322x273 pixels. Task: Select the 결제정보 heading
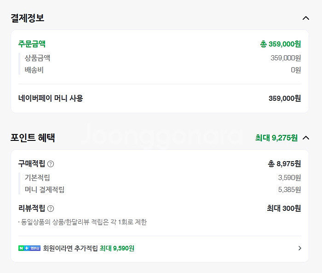pyautogui.click(x=27, y=18)
